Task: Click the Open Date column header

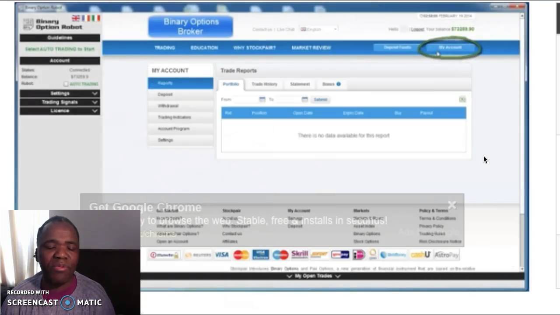Action: 303,113
